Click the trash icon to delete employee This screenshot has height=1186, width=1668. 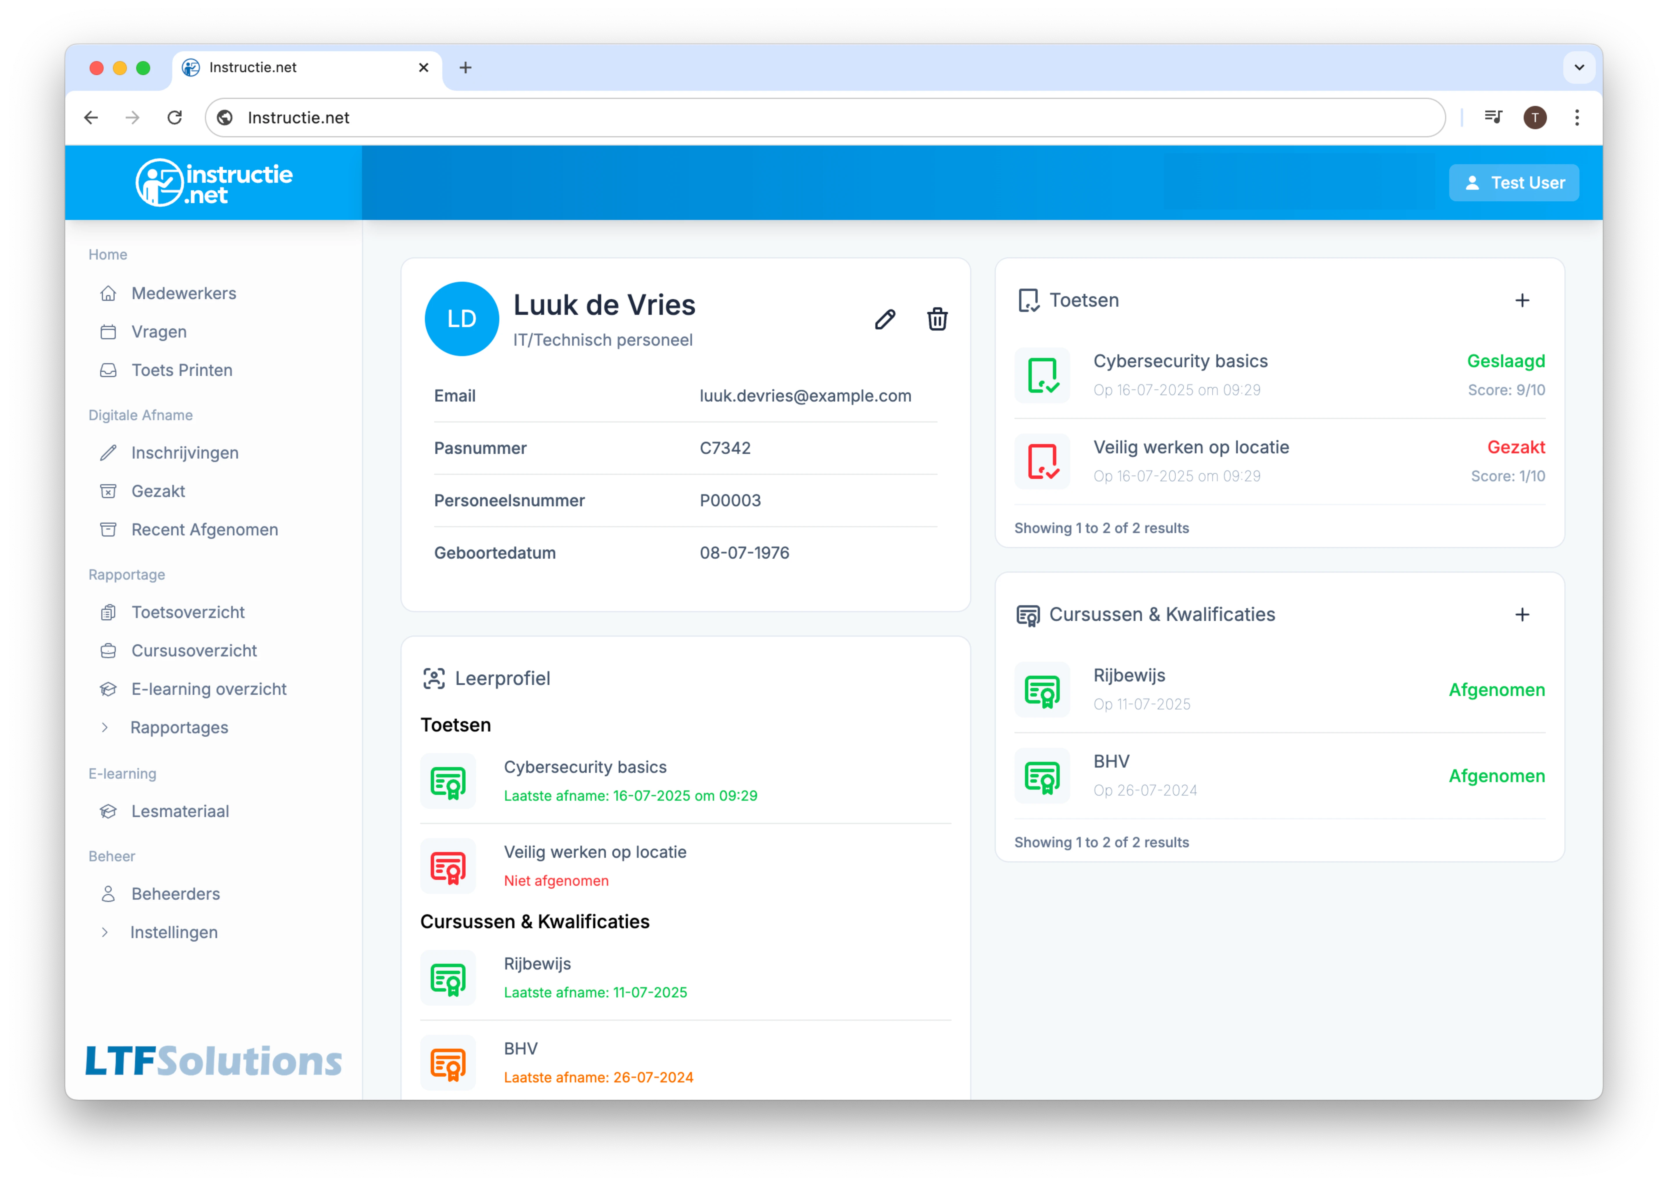pos(937,319)
